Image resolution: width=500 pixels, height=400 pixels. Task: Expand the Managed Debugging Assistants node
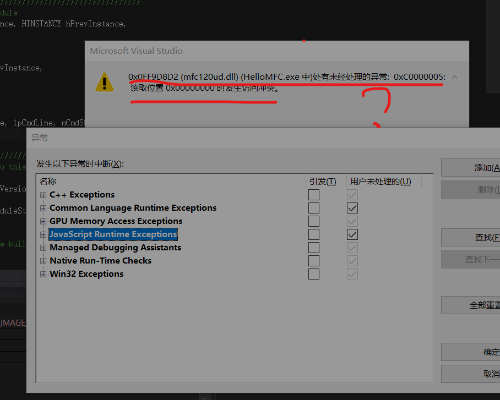tap(43, 248)
